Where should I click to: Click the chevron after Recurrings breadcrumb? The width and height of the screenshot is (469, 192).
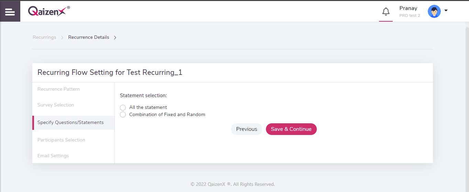[x=62, y=37]
